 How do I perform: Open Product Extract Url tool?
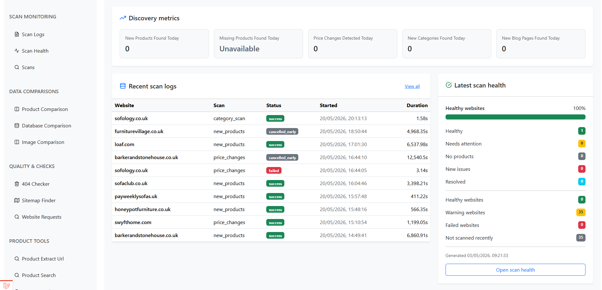pos(43,259)
